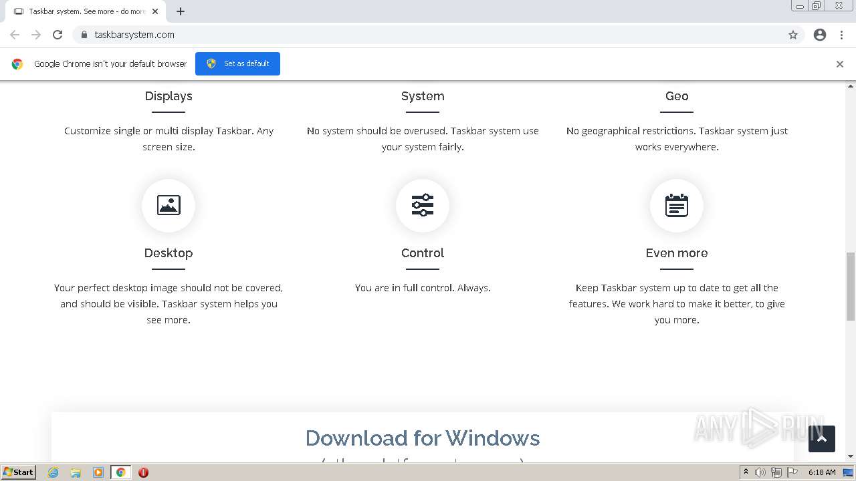Click the 6:18 AM system clock
856x481 pixels.
tap(822, 472)
